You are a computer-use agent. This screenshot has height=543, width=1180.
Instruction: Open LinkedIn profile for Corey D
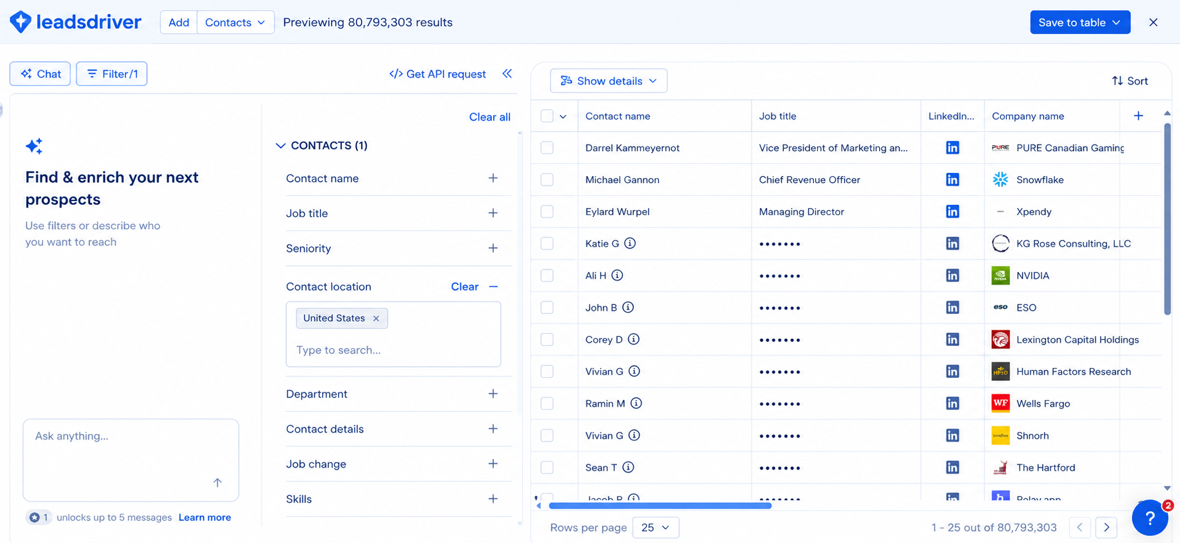pyautogui.click(x=952, y=339)
